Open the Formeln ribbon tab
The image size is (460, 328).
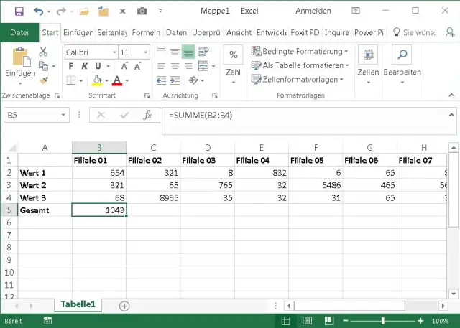click(146, 32)
